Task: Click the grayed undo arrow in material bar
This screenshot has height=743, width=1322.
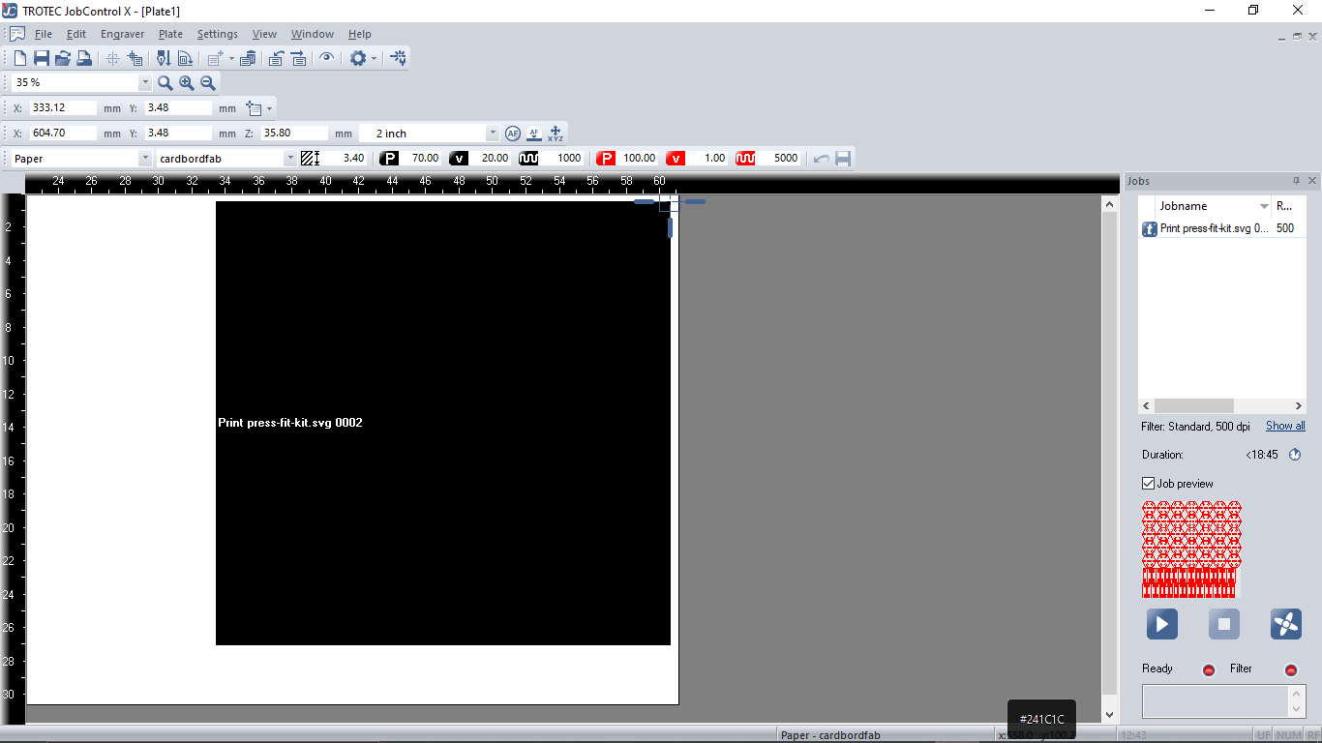Action: (822, 159)
